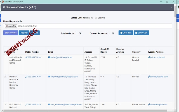Open phone link 022 2445 1515
This screenshot has height=112, width=179.
pyautogui.click(x=34, y=104)
